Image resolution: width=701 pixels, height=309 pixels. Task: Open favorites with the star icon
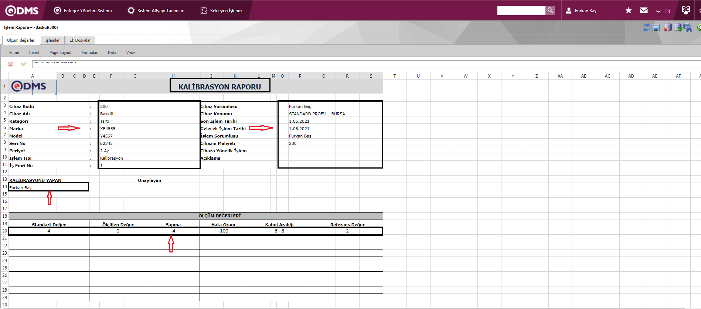[628, 10]
